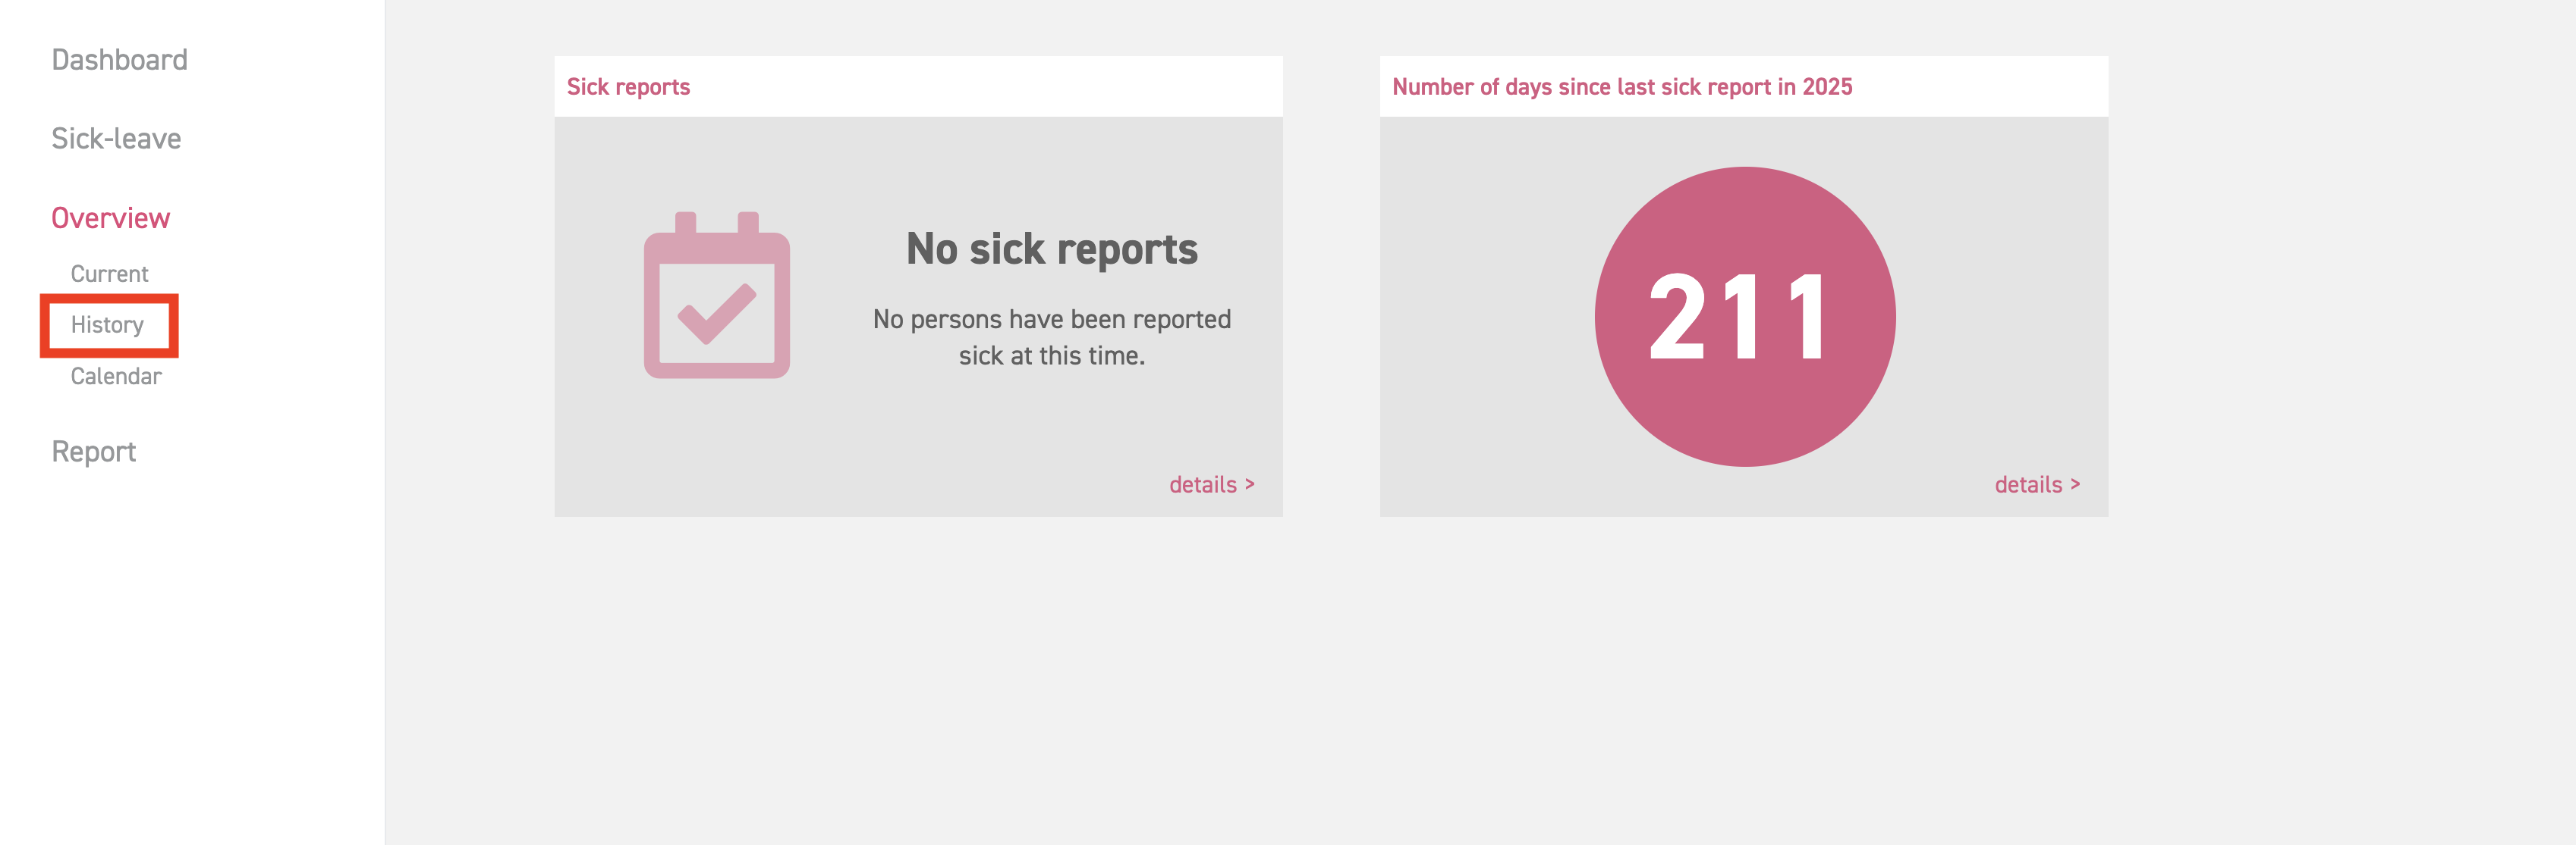This screenshot has height=845, width=2576.
Task: Click the arrow after Sick reports details
Action: (1249, 484)
